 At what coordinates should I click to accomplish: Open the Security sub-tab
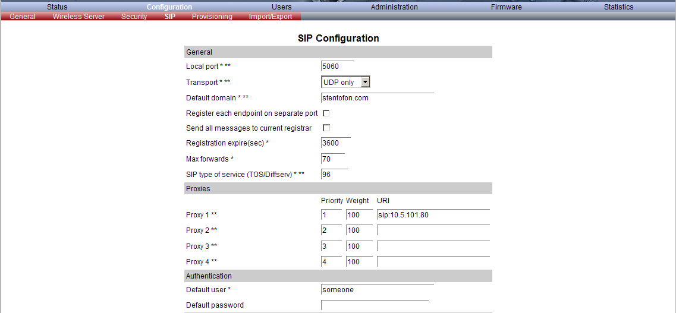click(134, 17)
